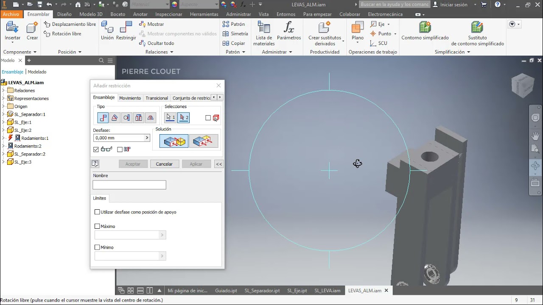543x305 pixels.
Task: Open the Plano dropdown arrow
Action: tap(358, 42)
